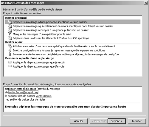
Task: Click icon beside 'mots spécifiques dans l'objet' rule
Action: 10,26
